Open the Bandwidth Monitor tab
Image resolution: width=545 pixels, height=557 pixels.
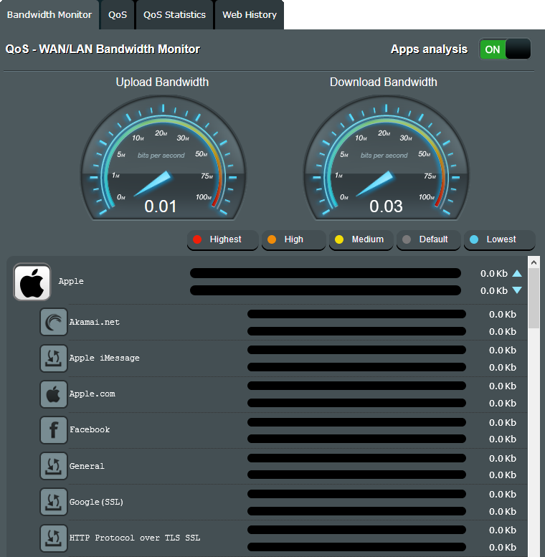[49, 15]
